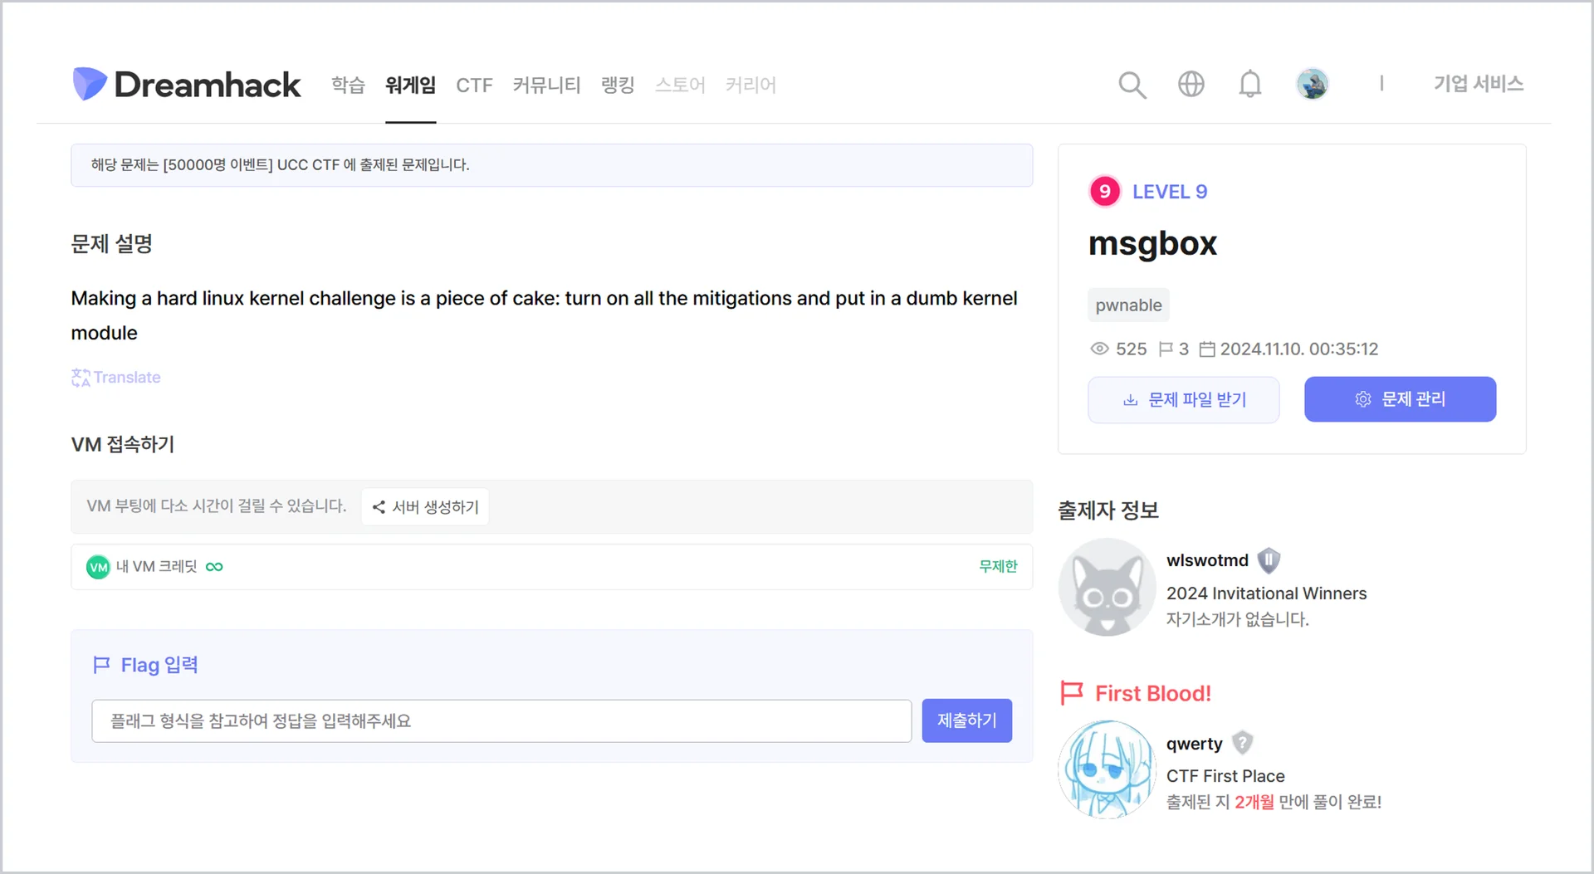This screenshot has width=1594, height=874.
Task: Open the notification bell
Action: tap(1249, 84)
